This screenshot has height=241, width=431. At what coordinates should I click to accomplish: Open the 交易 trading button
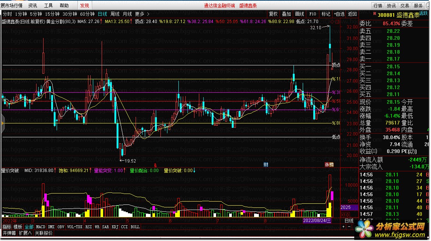(405, 5)
